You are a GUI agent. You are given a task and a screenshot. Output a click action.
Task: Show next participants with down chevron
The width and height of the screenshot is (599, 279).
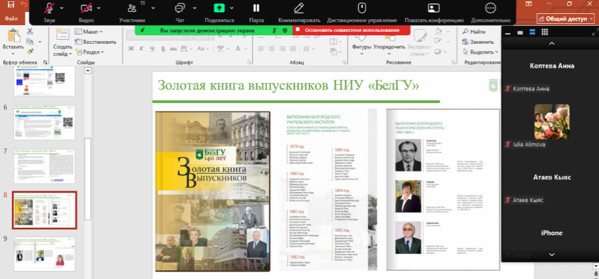552,254
